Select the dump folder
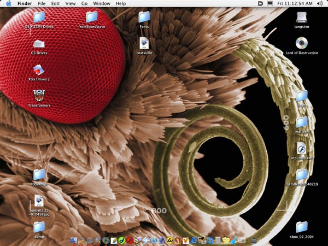Screen dimensions: 328x246 tap(39, 226)
